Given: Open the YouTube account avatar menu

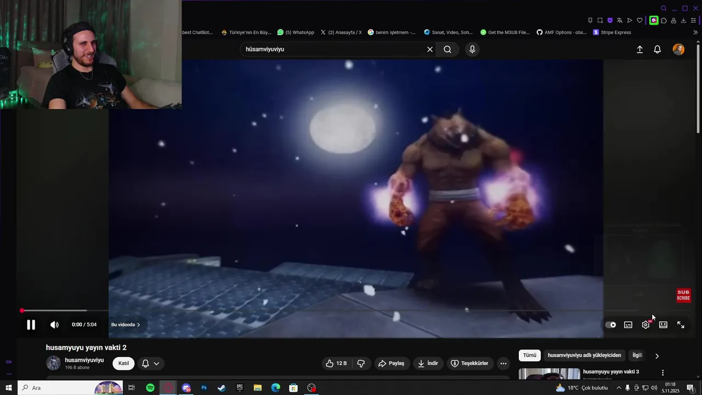Looking at the screenshot, I should [678, 49].
